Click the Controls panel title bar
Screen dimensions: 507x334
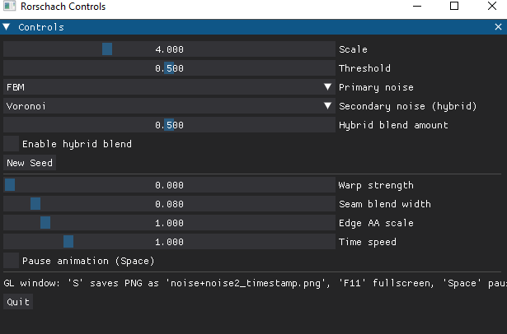coord(247,27)
